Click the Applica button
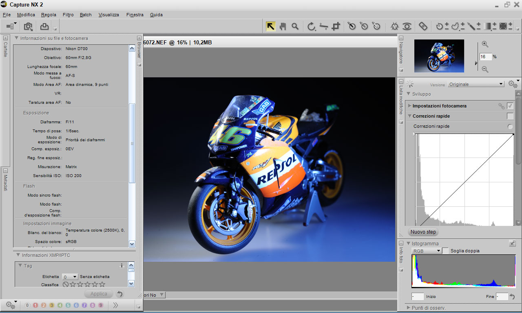 pyautogui.click(x=99, y=294)
